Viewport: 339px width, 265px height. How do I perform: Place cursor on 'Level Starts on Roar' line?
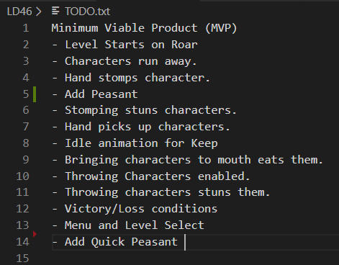click(x=125, y=45)
